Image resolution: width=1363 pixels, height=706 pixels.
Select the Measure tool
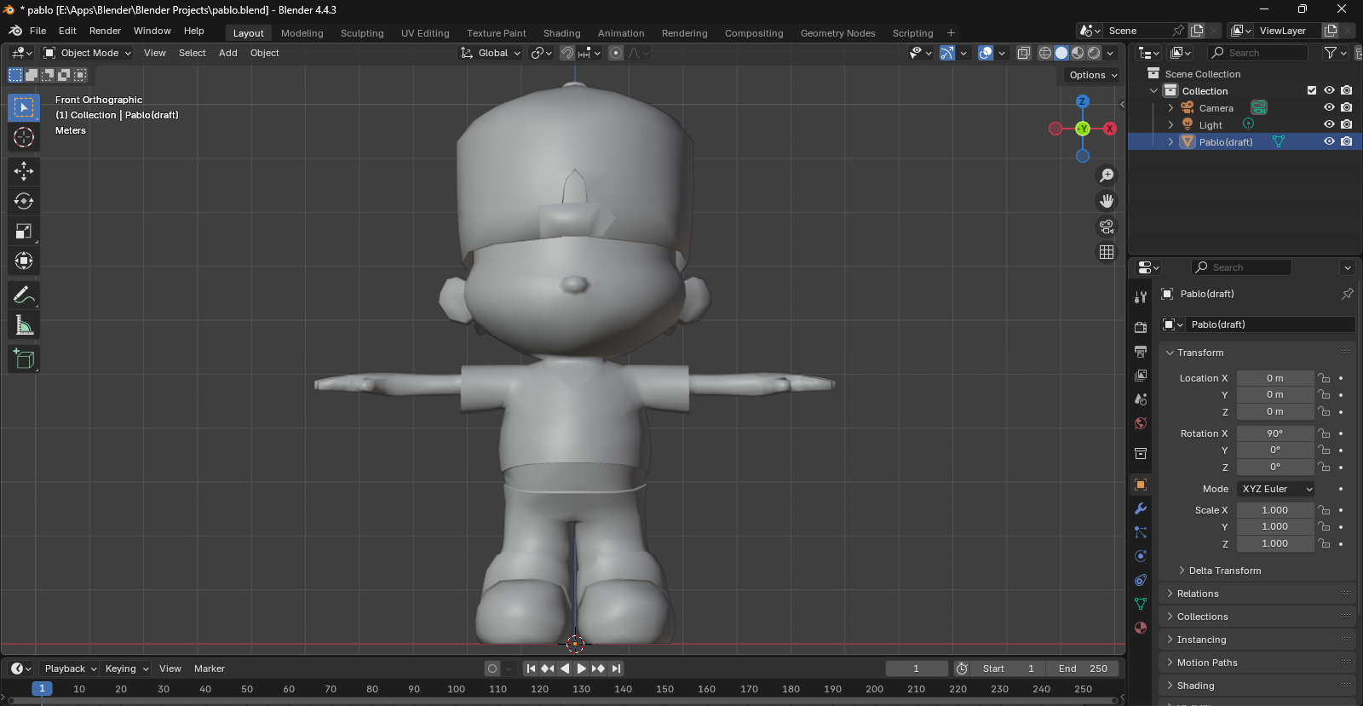click(24, 325)
